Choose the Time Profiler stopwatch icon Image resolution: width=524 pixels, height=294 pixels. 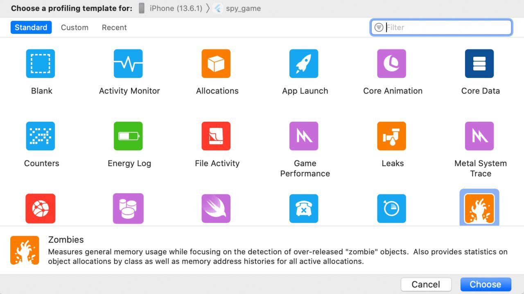click(392, 209)
